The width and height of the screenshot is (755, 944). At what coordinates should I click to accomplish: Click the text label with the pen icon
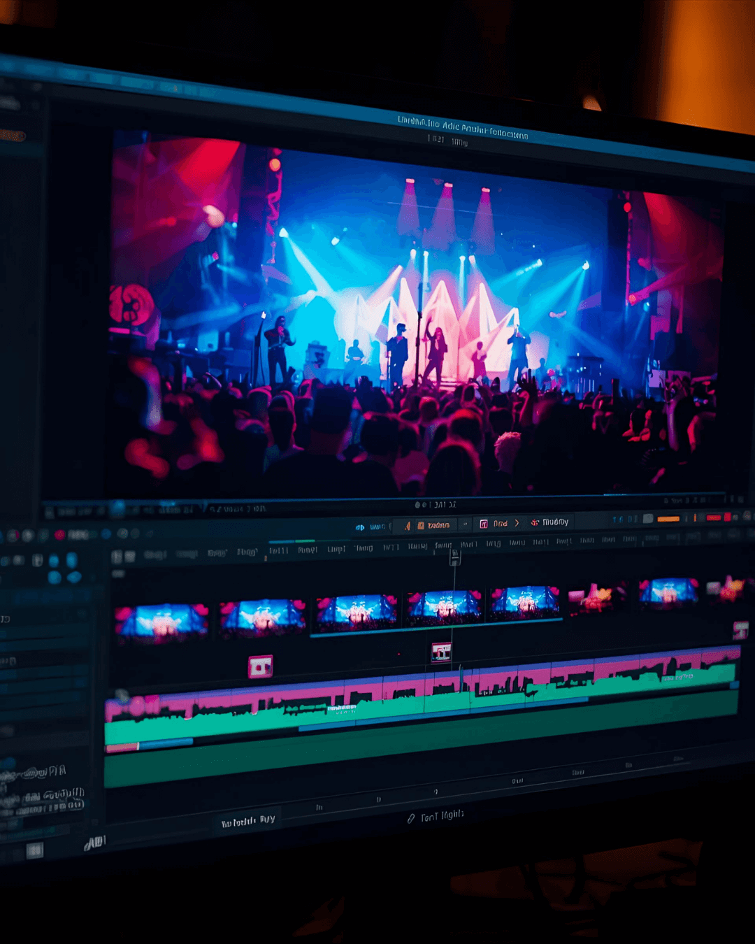coord(442,815)
